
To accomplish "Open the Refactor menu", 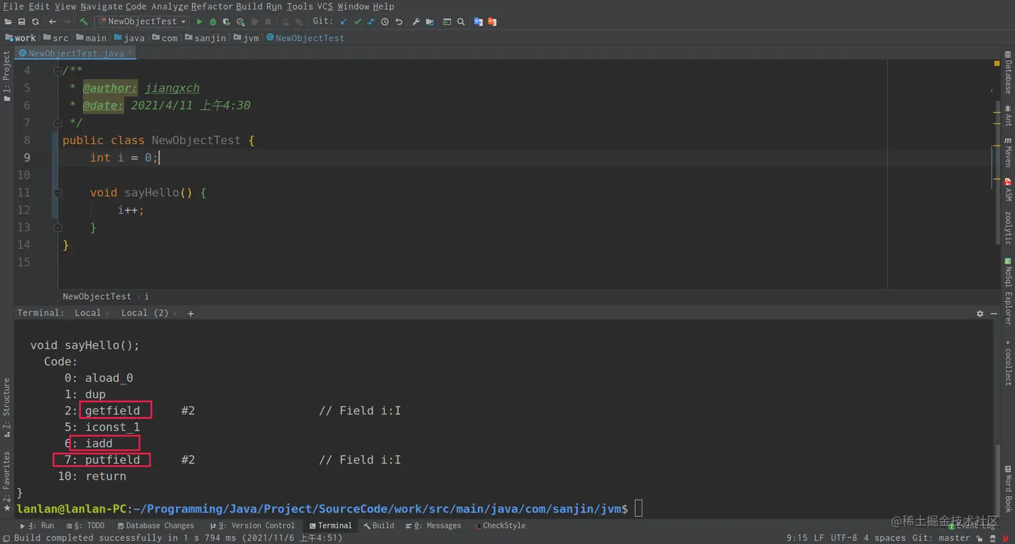I will point(212,6).
